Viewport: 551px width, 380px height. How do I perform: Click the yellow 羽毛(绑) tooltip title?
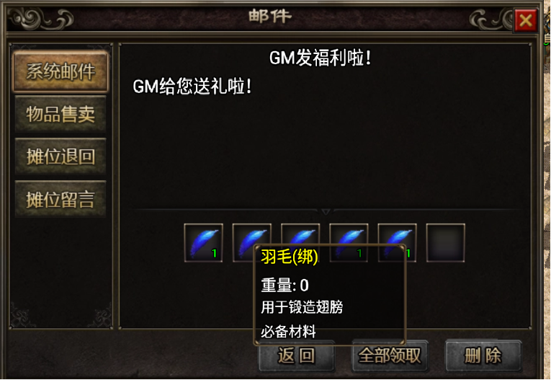click(290, 257)
